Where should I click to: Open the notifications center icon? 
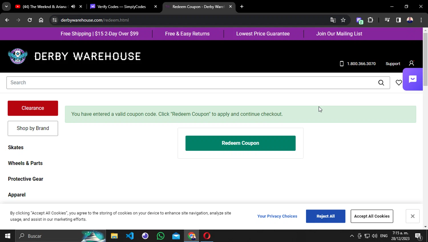click(419, 236)
